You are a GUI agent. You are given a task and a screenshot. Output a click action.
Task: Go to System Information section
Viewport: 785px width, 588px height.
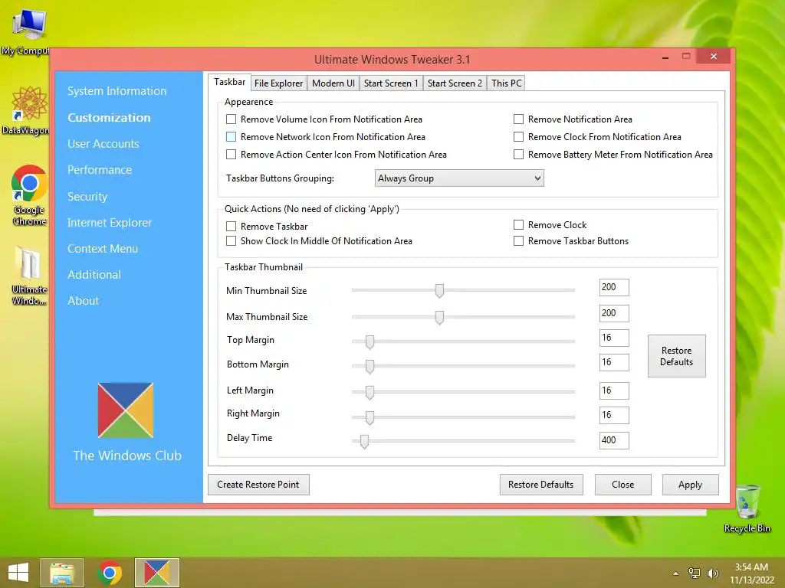click(117, 91)
